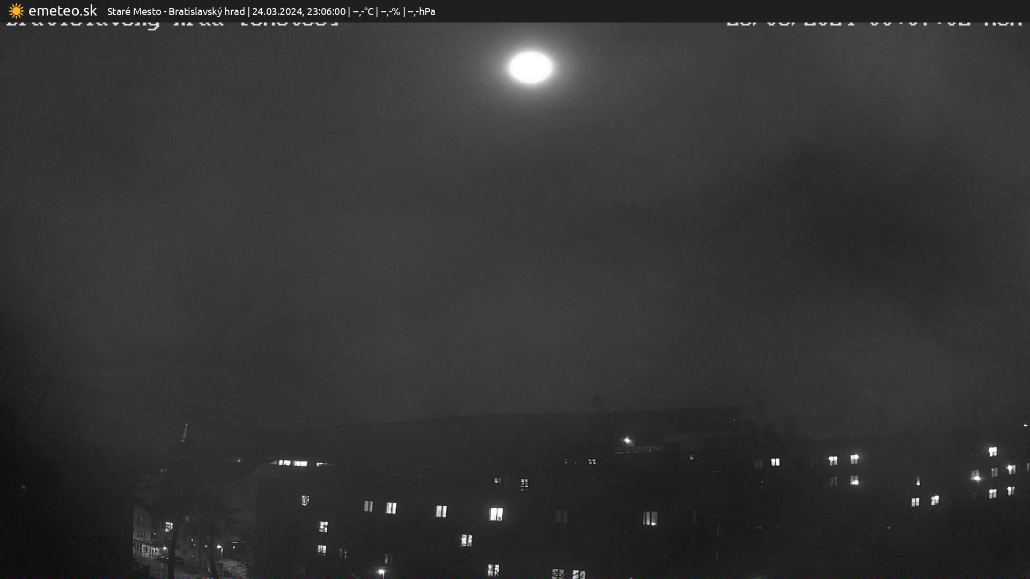
Task: Click the temperature reading in °C
Action: point(363,11)
